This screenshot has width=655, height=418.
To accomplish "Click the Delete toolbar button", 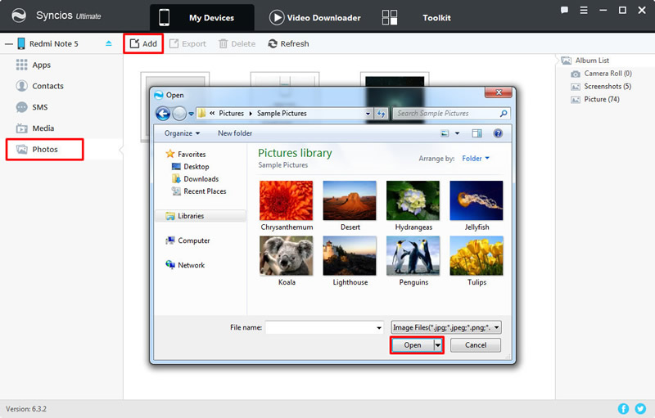I will [237, 43].
